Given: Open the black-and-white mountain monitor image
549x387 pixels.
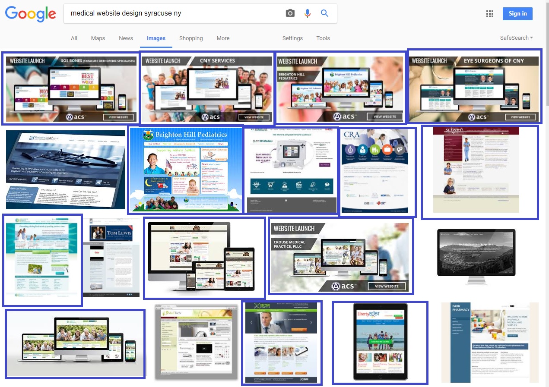Looking at the screenshot, I should [476, 257].
